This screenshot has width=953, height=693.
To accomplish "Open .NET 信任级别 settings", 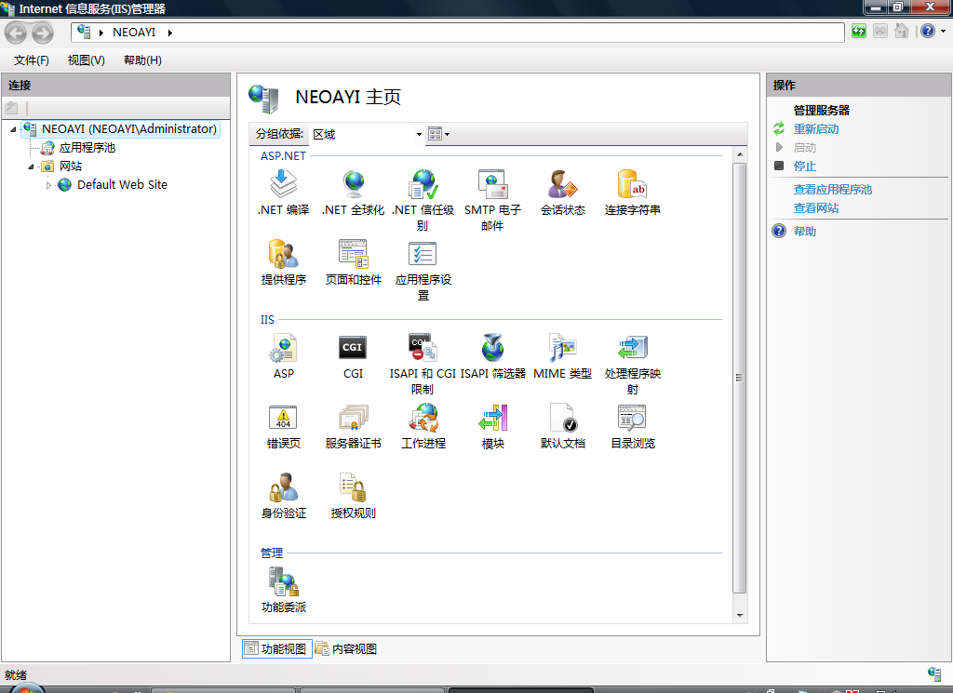I will [x=423, y=200].
